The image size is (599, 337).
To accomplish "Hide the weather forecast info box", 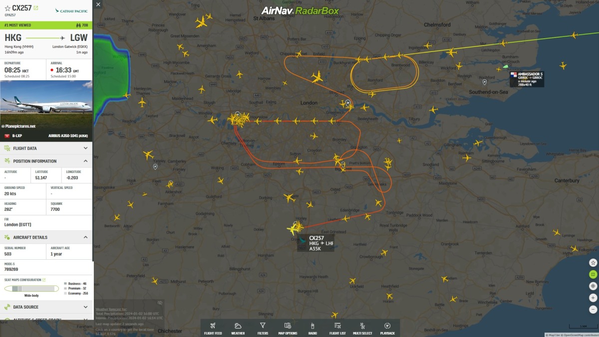I will click(x=160, y=303).
